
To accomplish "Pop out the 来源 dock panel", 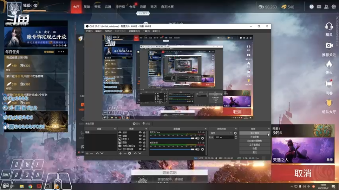I will pos(146,129).
